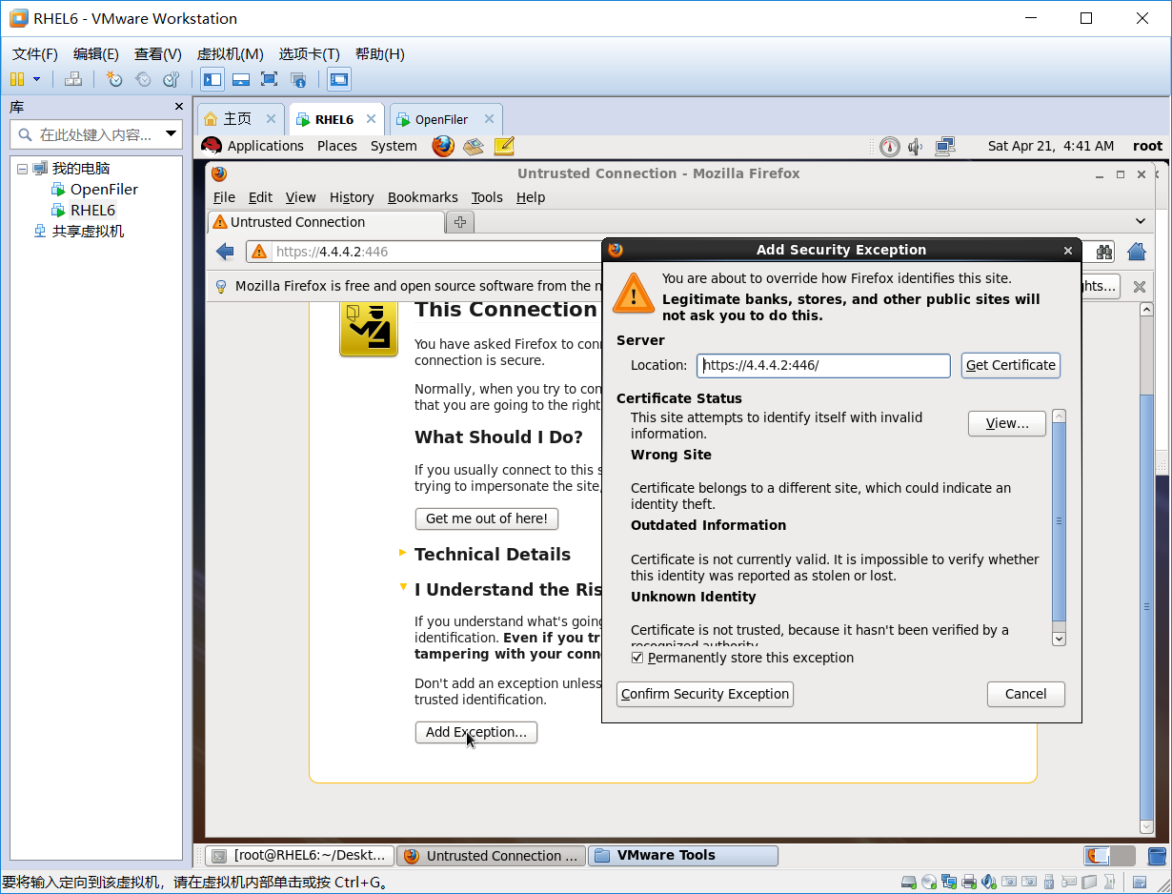The image size is (1172, 894).
Task: Open the VMware Tools taskbar item
Action: point(683,855)
